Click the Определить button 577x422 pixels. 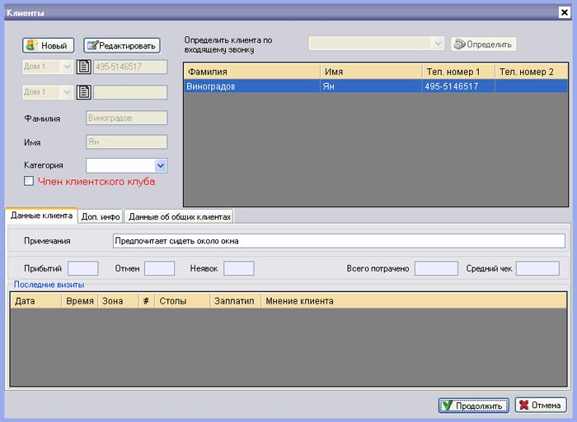point(483,44)
